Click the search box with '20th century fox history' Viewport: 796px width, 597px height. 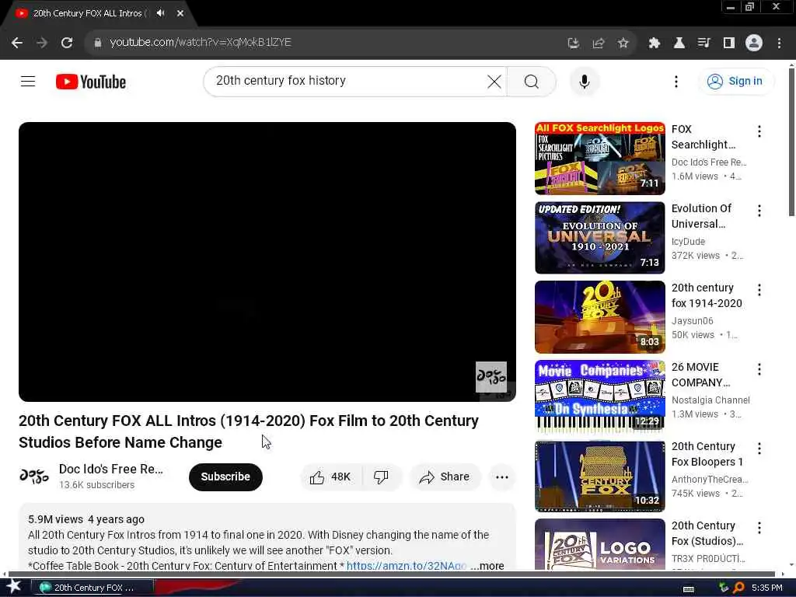(x=345, y=81)
